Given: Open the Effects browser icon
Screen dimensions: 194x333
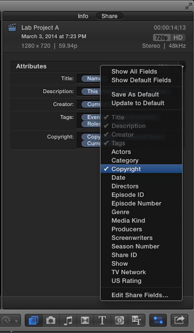Looking at the screenshot, I should [34, 320].
